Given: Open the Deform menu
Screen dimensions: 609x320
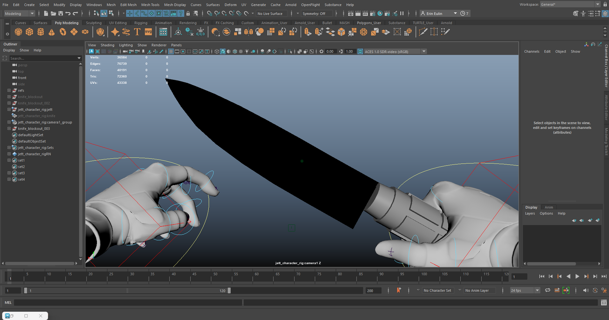Looking at the screenshot, I should click(x=230, y=5).
